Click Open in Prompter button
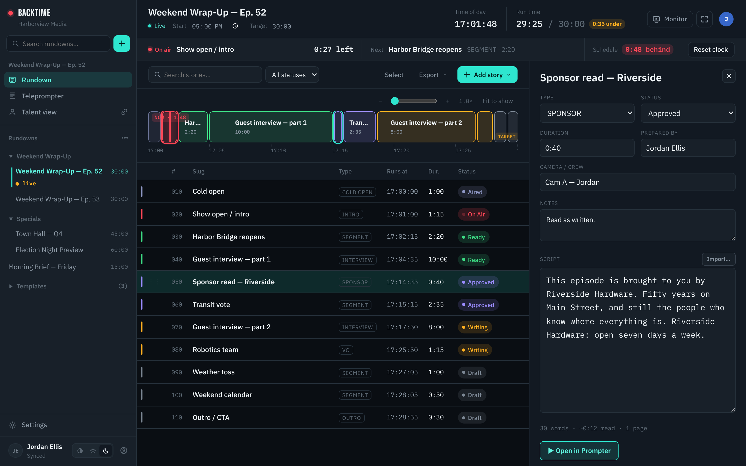 point(579,450)
